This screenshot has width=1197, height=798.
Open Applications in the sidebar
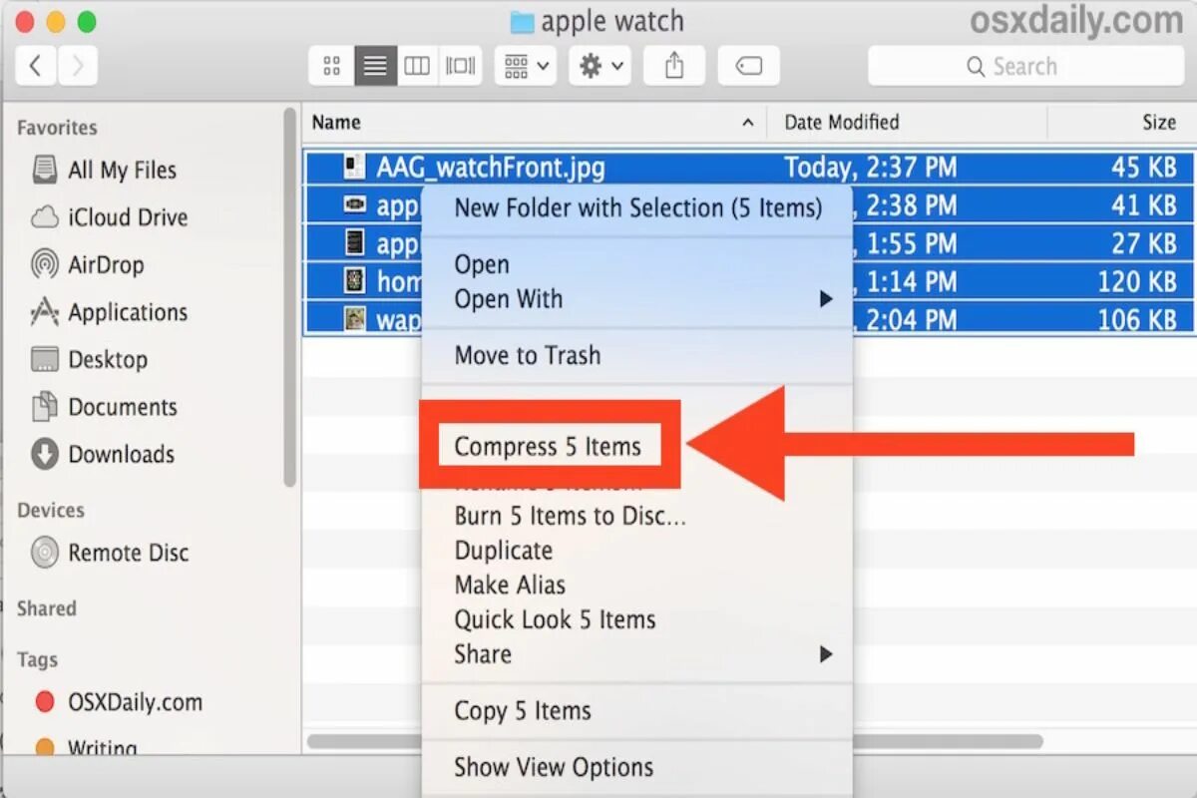(110, 312)
